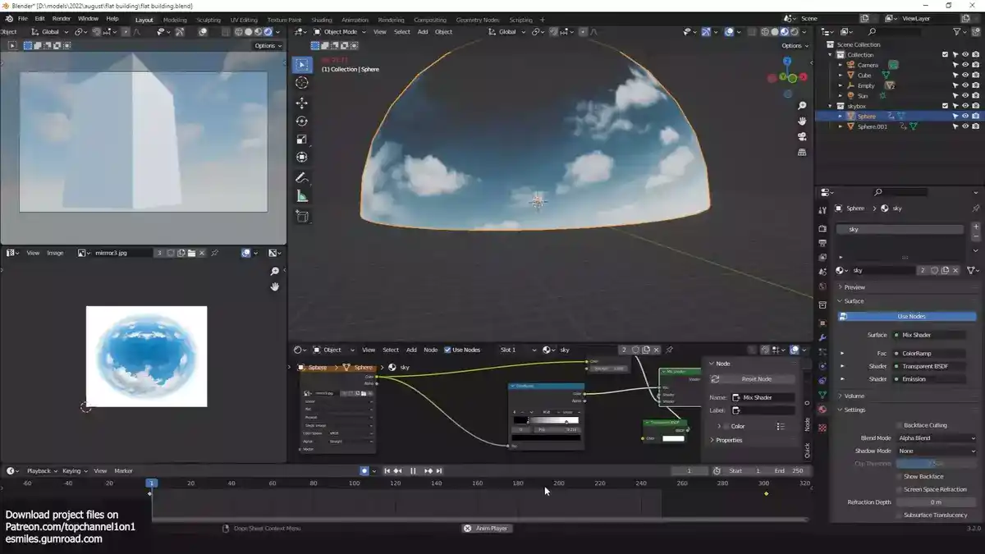Click the ColorRamp gradient bar

coord(546,420)
